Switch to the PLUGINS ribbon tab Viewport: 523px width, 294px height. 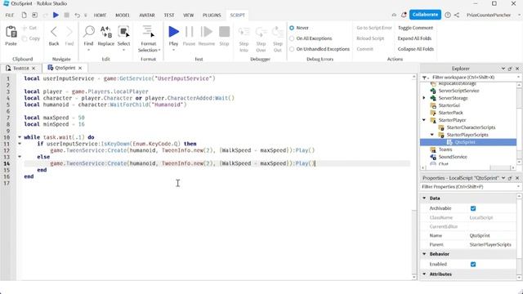point(212,16)
